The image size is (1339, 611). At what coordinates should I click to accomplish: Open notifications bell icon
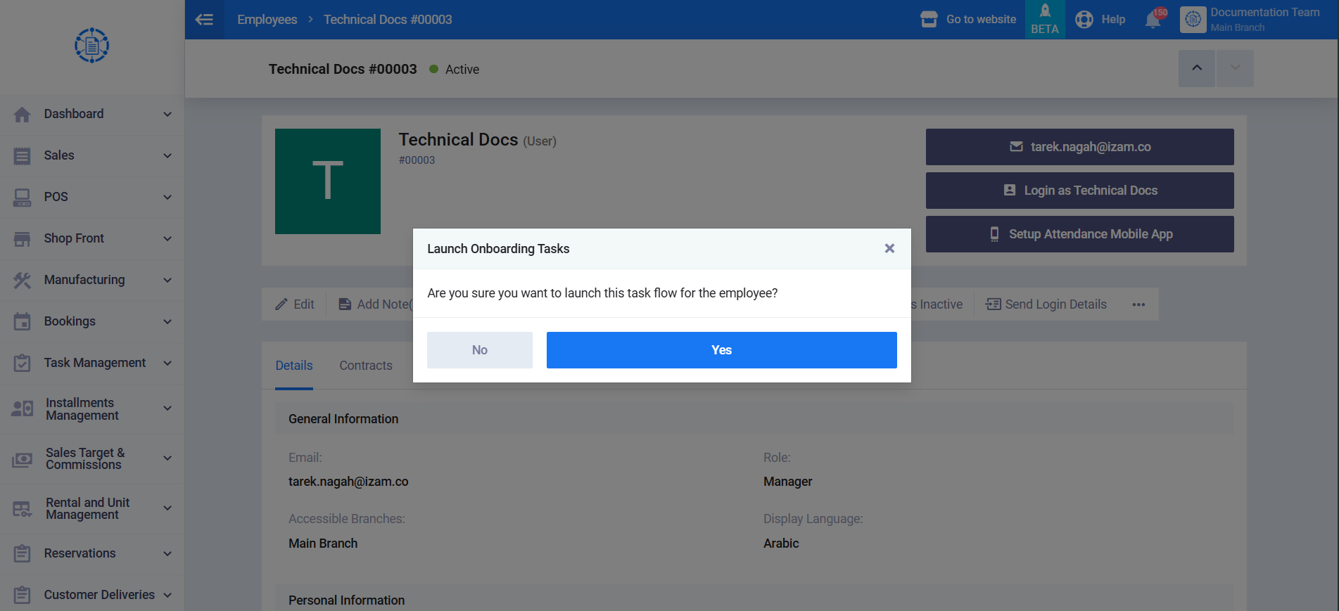coord(1153,20)
